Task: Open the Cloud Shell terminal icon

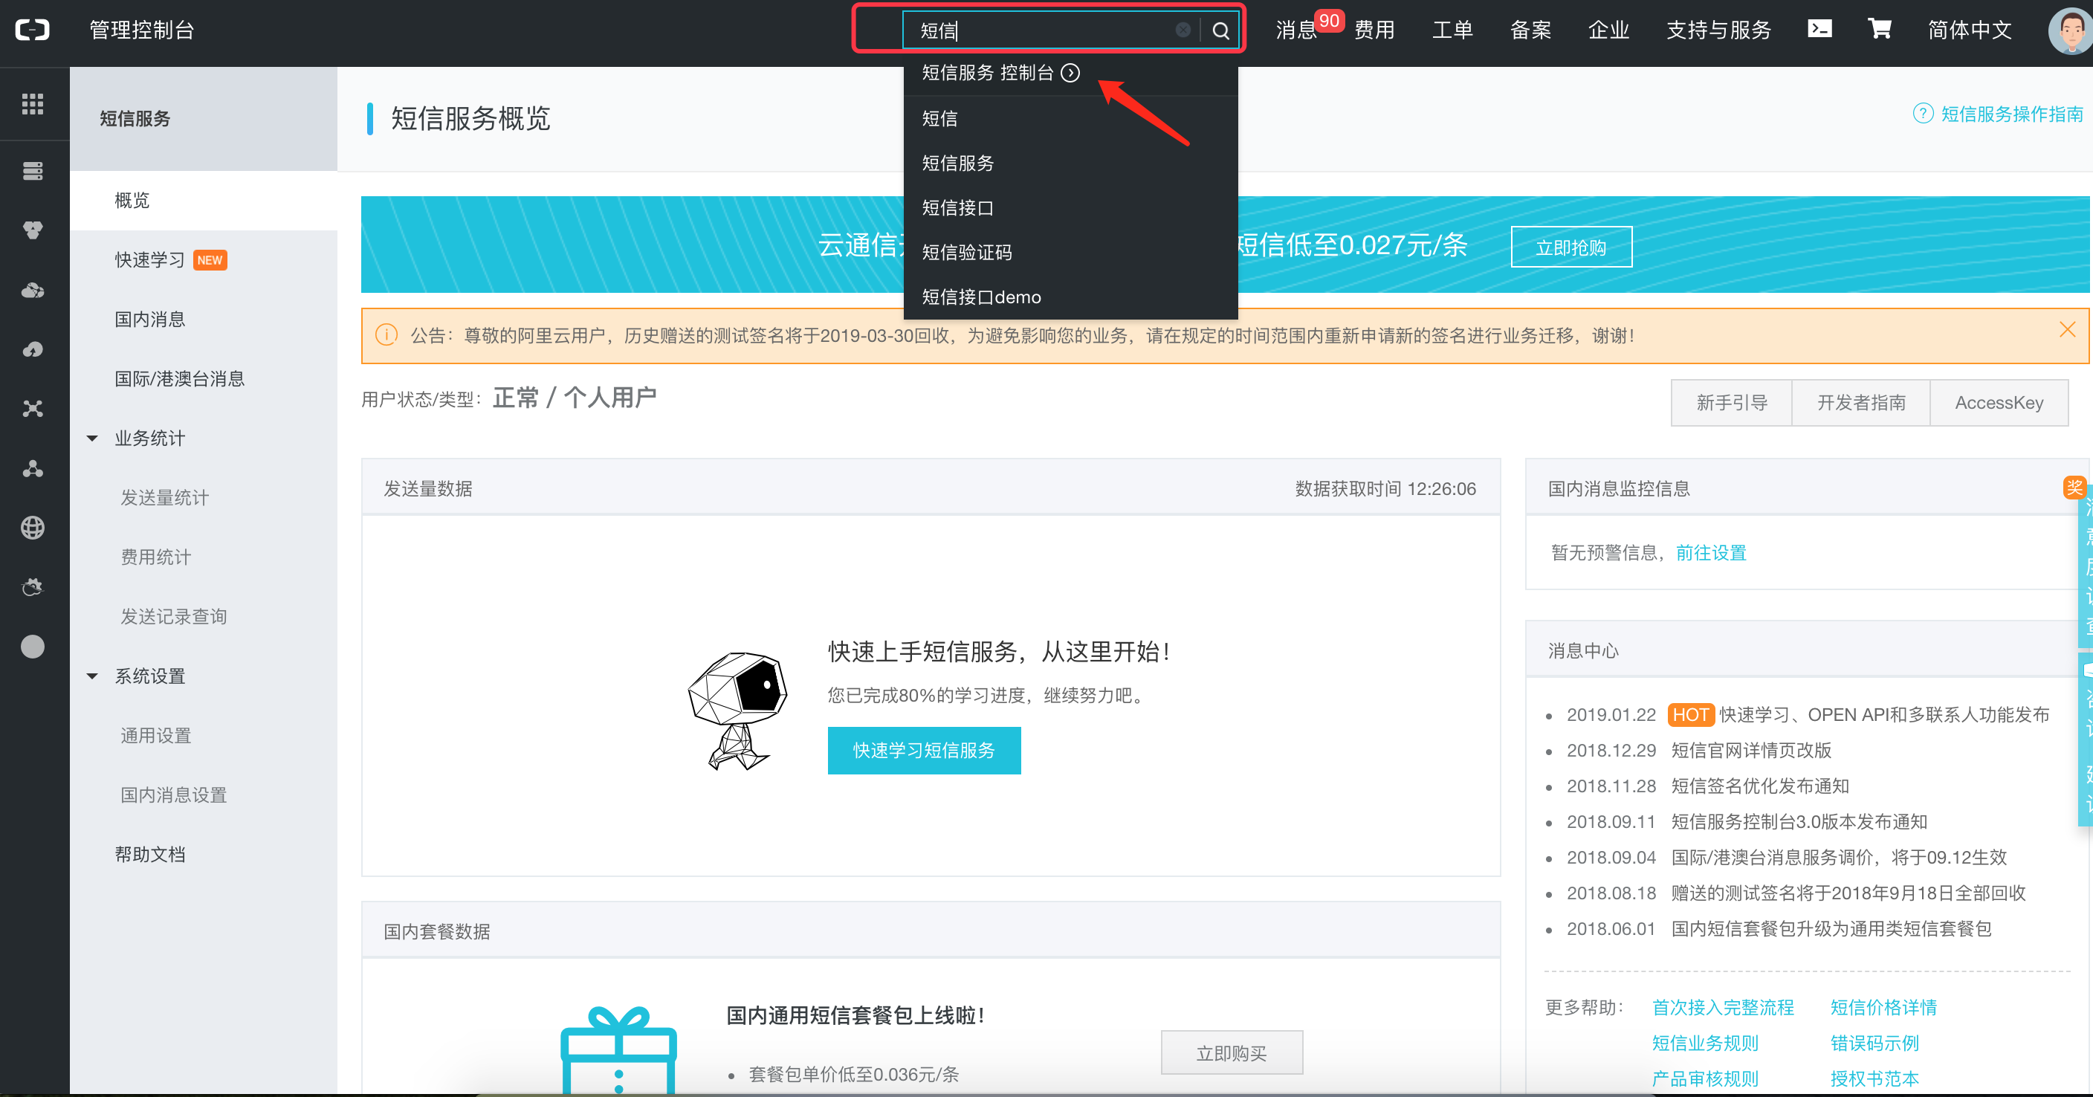Action: pyautogui.click(x=1820, y=29)
